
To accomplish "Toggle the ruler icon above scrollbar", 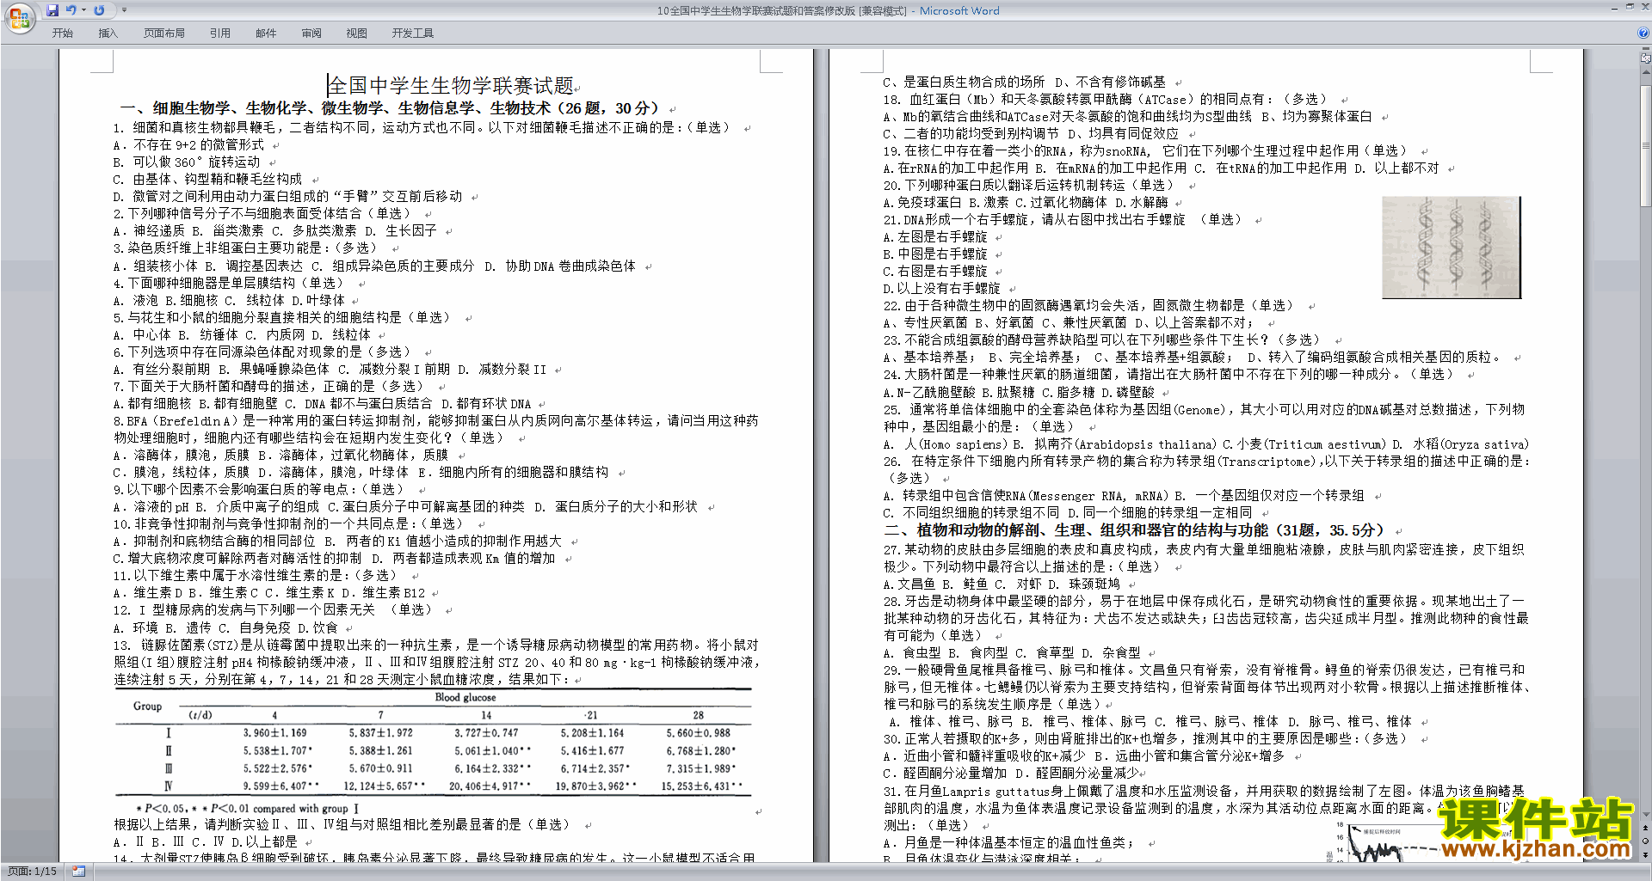I will coord(1645,58).
